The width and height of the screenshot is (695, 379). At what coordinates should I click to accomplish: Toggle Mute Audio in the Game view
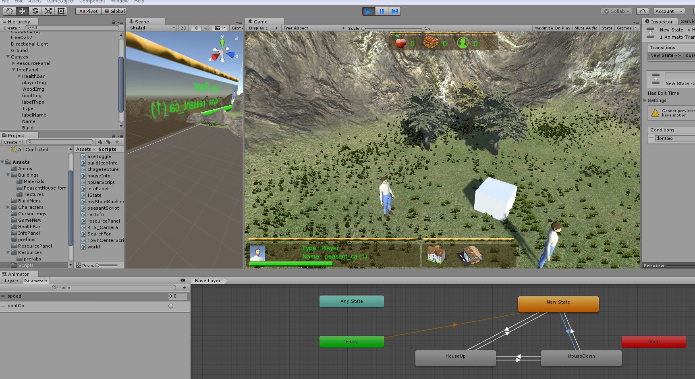(x=586, y=28)
